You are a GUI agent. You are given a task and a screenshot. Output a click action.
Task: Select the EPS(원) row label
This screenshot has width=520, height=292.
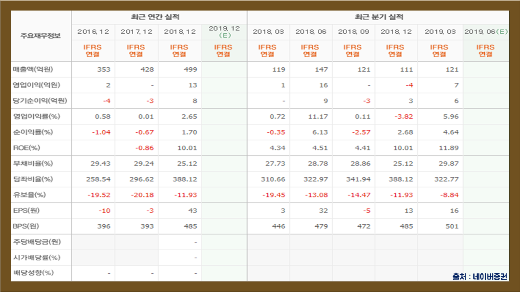(26, 211)
